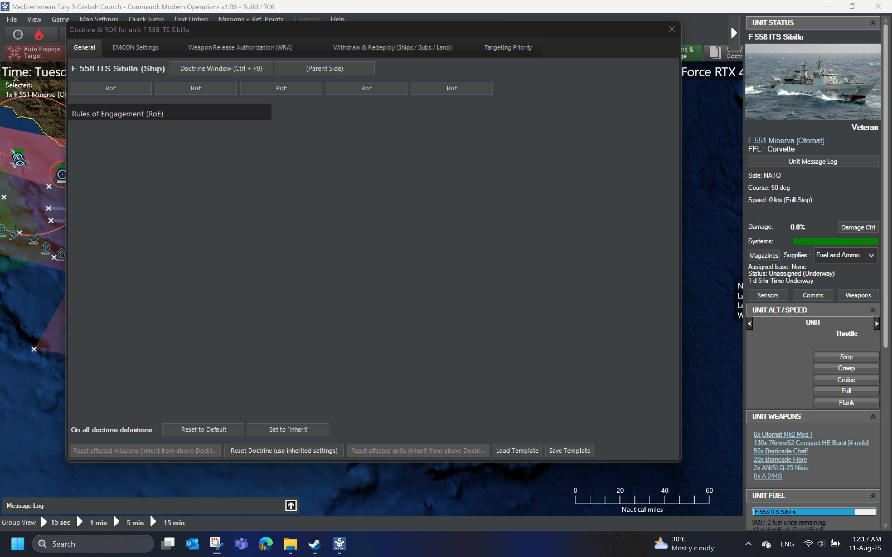The height and width of the screenshot is (557, 892).
Task: Toggle Auto Engage Target
Action: pos(33,52)
